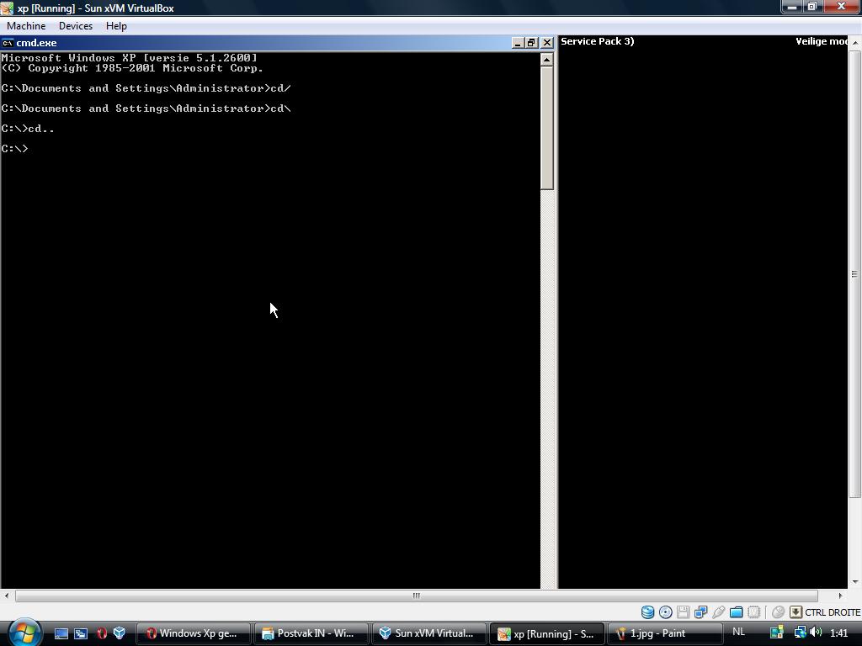Viewport: 862px width, 646px height.
Task: Switch to Postvak IN taskbar button
Action: tap(311, 633)
